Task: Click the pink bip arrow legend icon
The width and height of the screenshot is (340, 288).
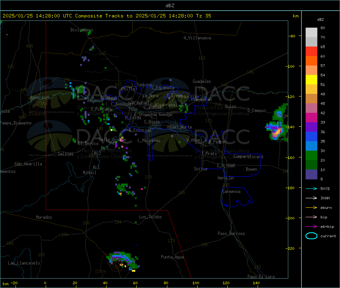Action: click(311, 217)
